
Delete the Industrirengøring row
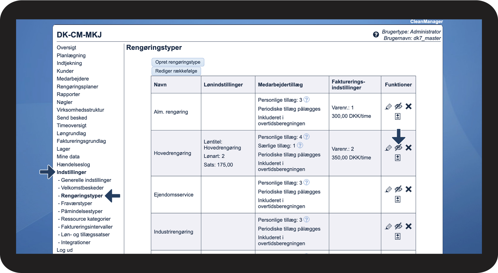[x=408, y=226]
